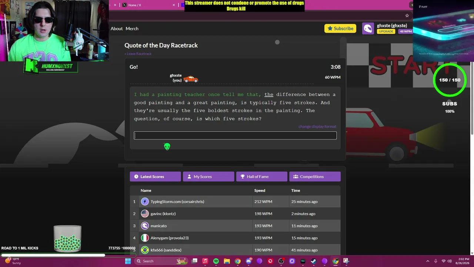The width and height of the screenshot is (474, 267).
Task: Click the '25 minutes ago' time cell
Action: point(304,201)
